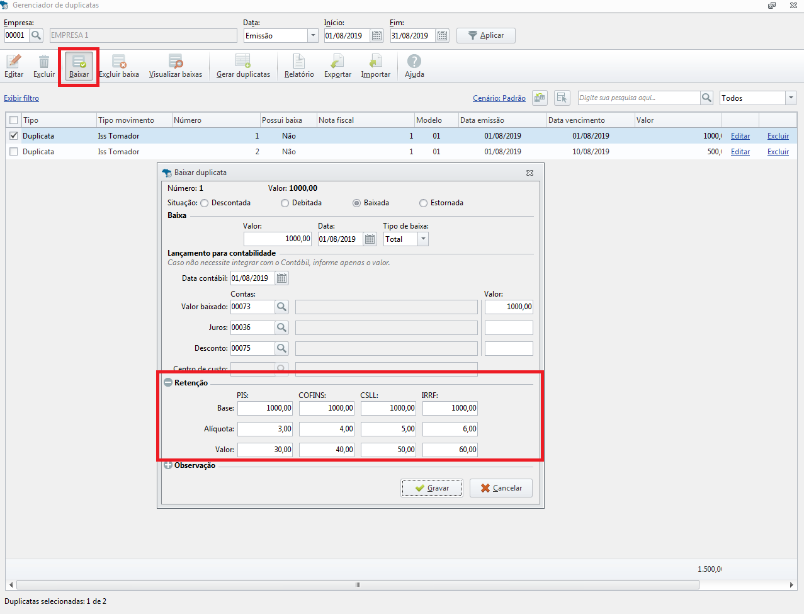Image resolution: width=804 pixels, height=614 pixels.
Task: Check the second Duplicata row checkbox
Action: pos(14,152)
